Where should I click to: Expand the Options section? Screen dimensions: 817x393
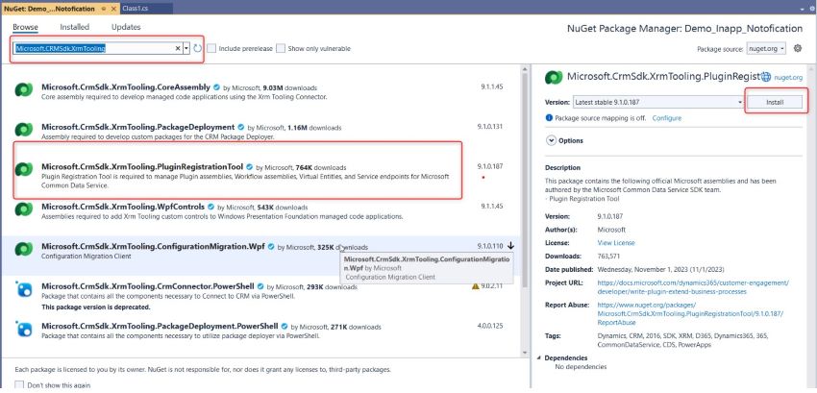tap(551, 140)
